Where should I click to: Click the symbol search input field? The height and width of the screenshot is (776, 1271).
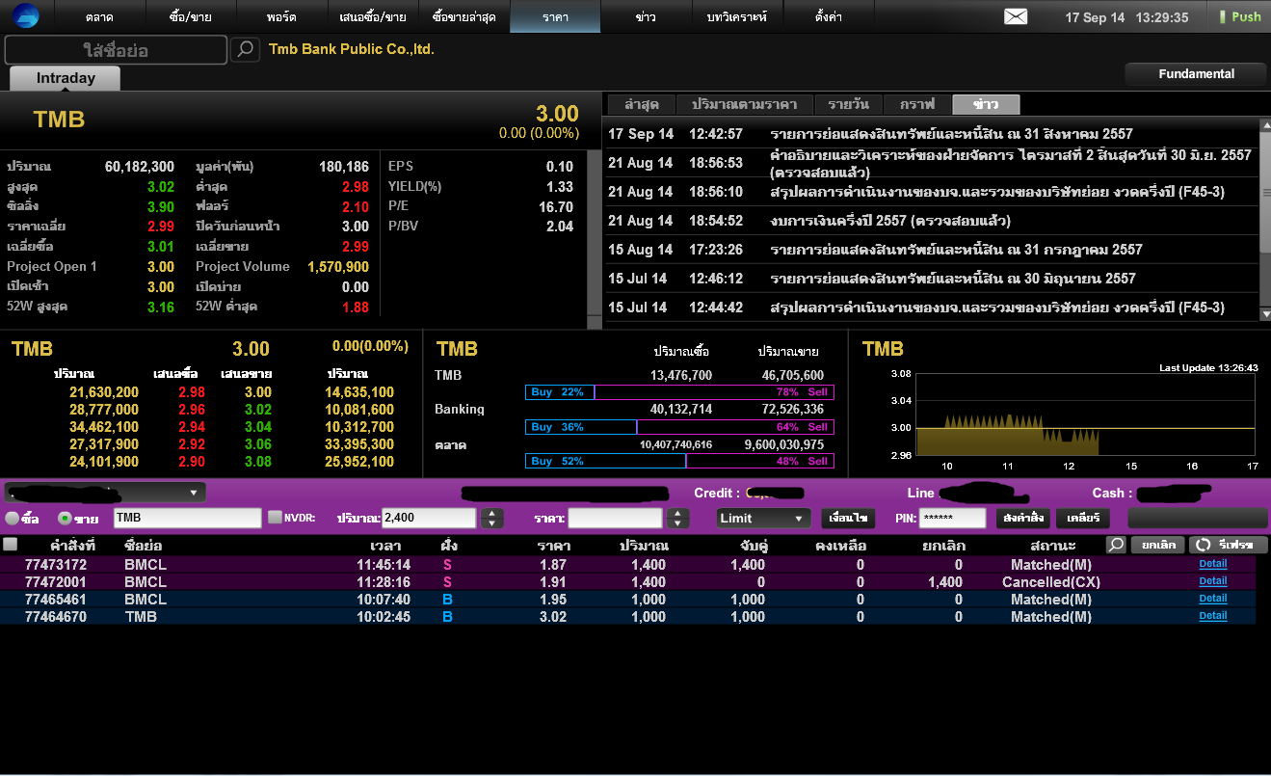[116, 50]
